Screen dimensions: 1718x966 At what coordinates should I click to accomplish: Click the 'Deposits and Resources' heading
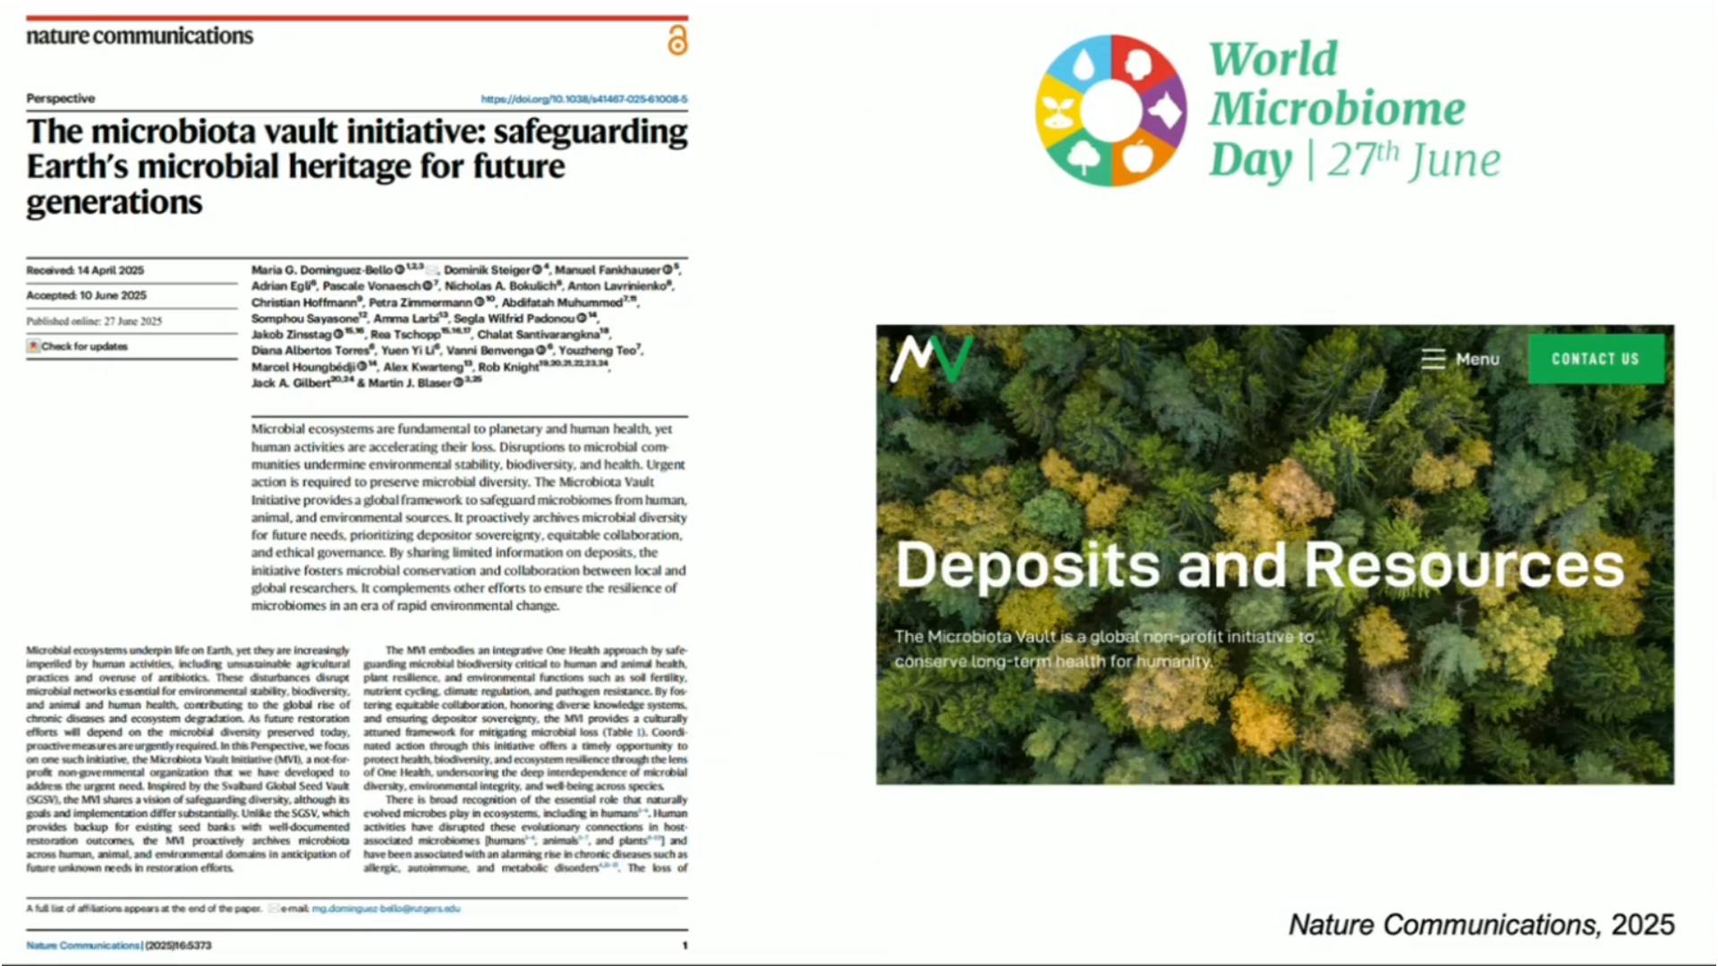tap(1260, 565)
